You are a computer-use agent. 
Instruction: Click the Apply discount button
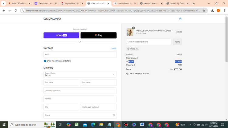(x=177, y=42)
